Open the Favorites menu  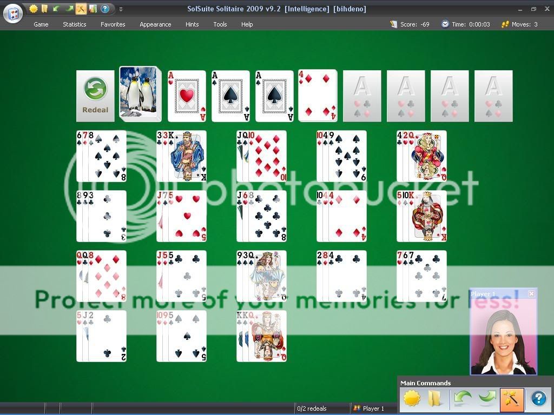113,24
